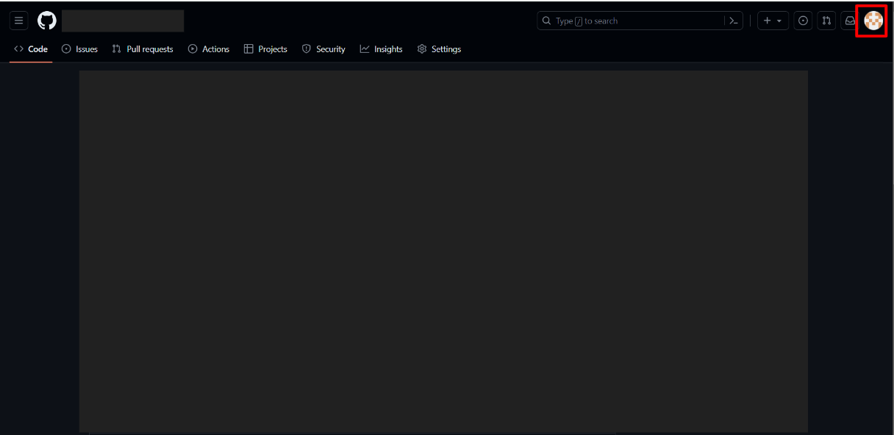Open repository Settings gear tab
This screenshot has height=435, width=894.
pyautogui.click(x=439, y=48)
